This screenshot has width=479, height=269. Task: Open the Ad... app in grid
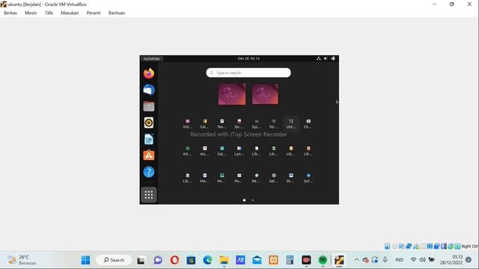pos(188,151)
